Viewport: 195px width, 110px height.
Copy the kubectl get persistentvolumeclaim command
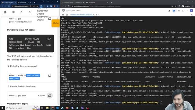pyautogui.click(x=50, y=19)
